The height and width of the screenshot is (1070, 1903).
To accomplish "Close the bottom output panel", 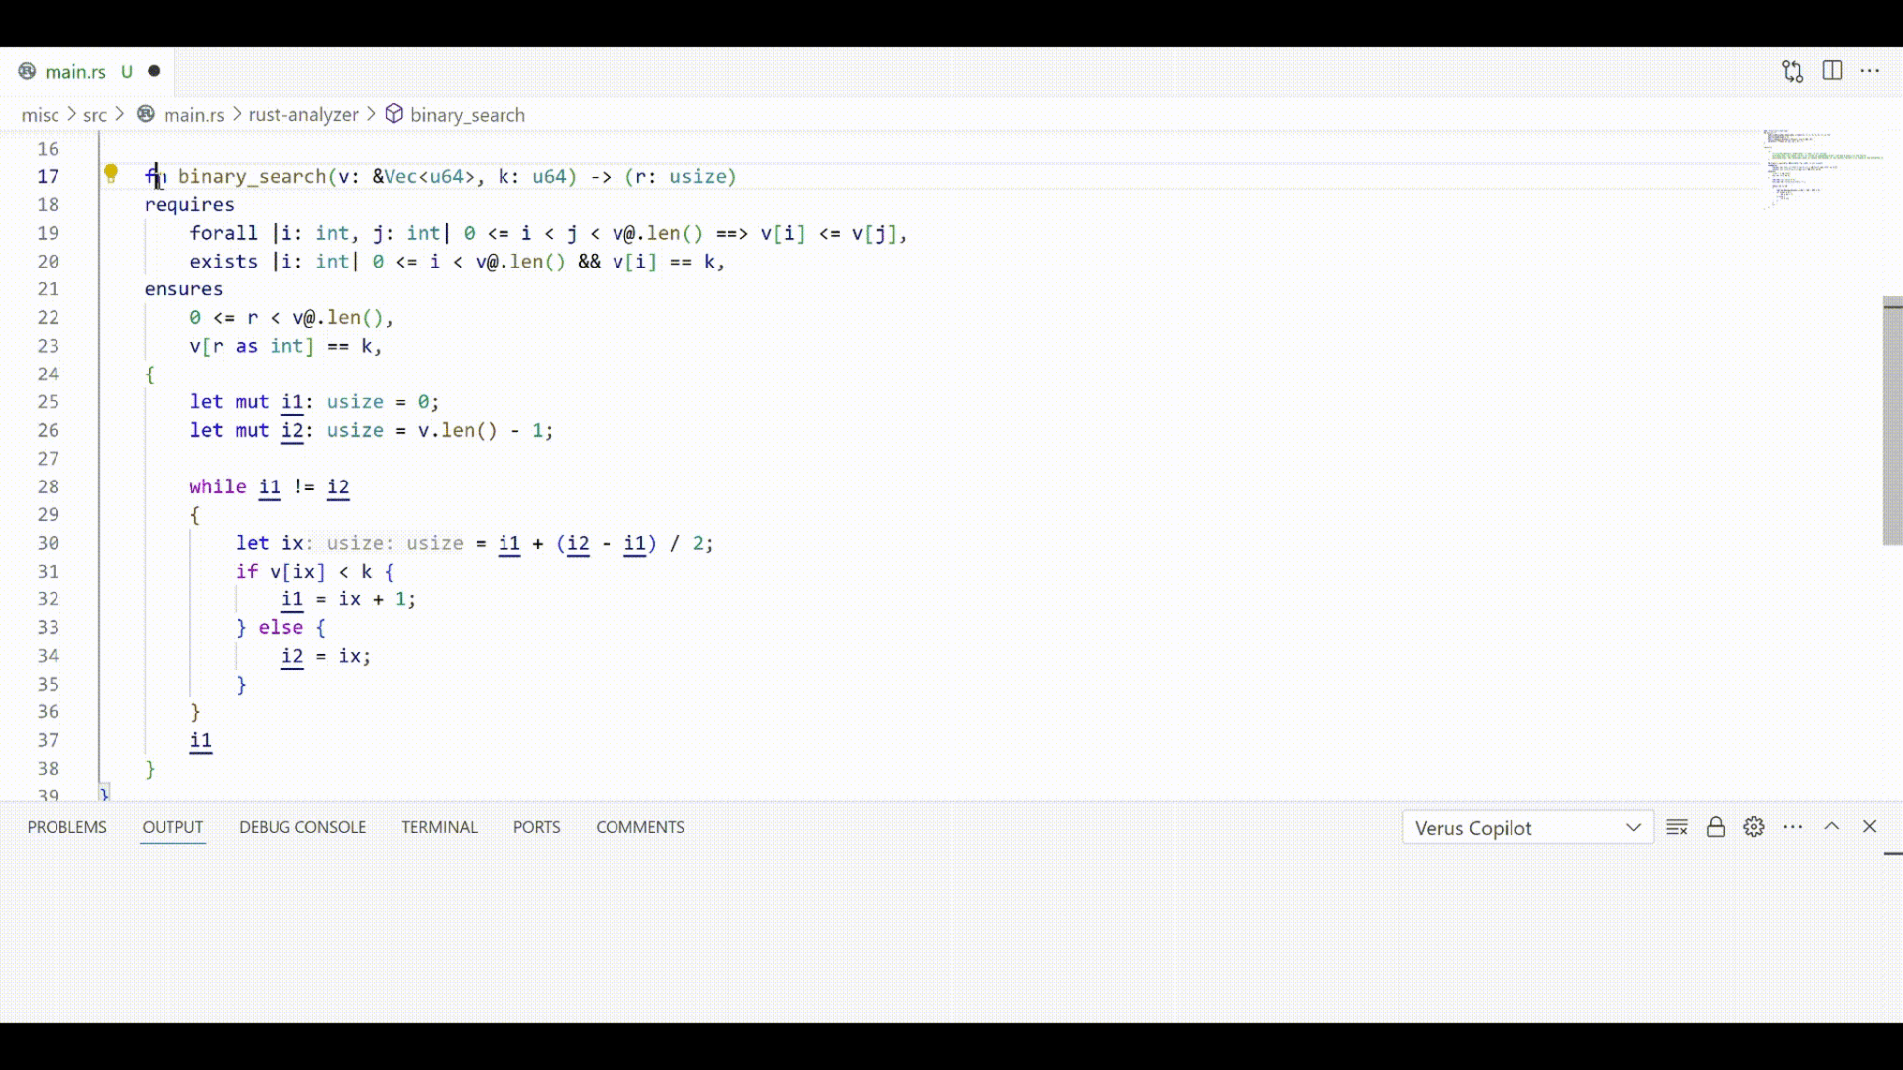I will [1871, 827].
